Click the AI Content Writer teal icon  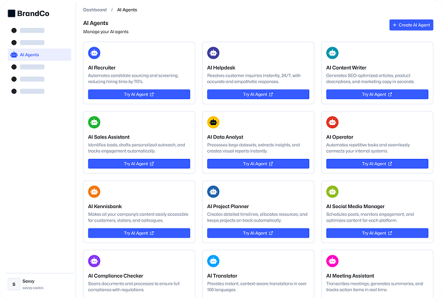point(332,53)
